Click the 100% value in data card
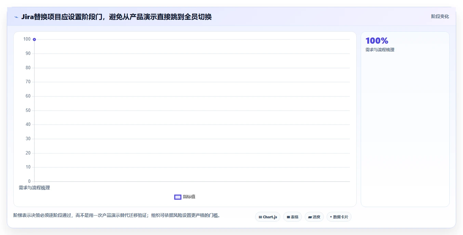 click(377, 41)
